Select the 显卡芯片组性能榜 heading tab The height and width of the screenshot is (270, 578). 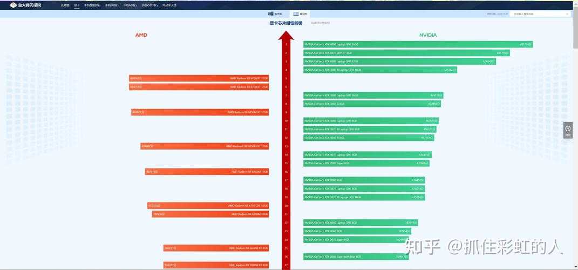[286, 23]
